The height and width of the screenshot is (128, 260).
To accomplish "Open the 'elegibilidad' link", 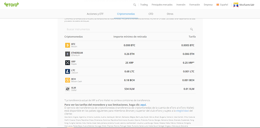I will tap(182, 111).
